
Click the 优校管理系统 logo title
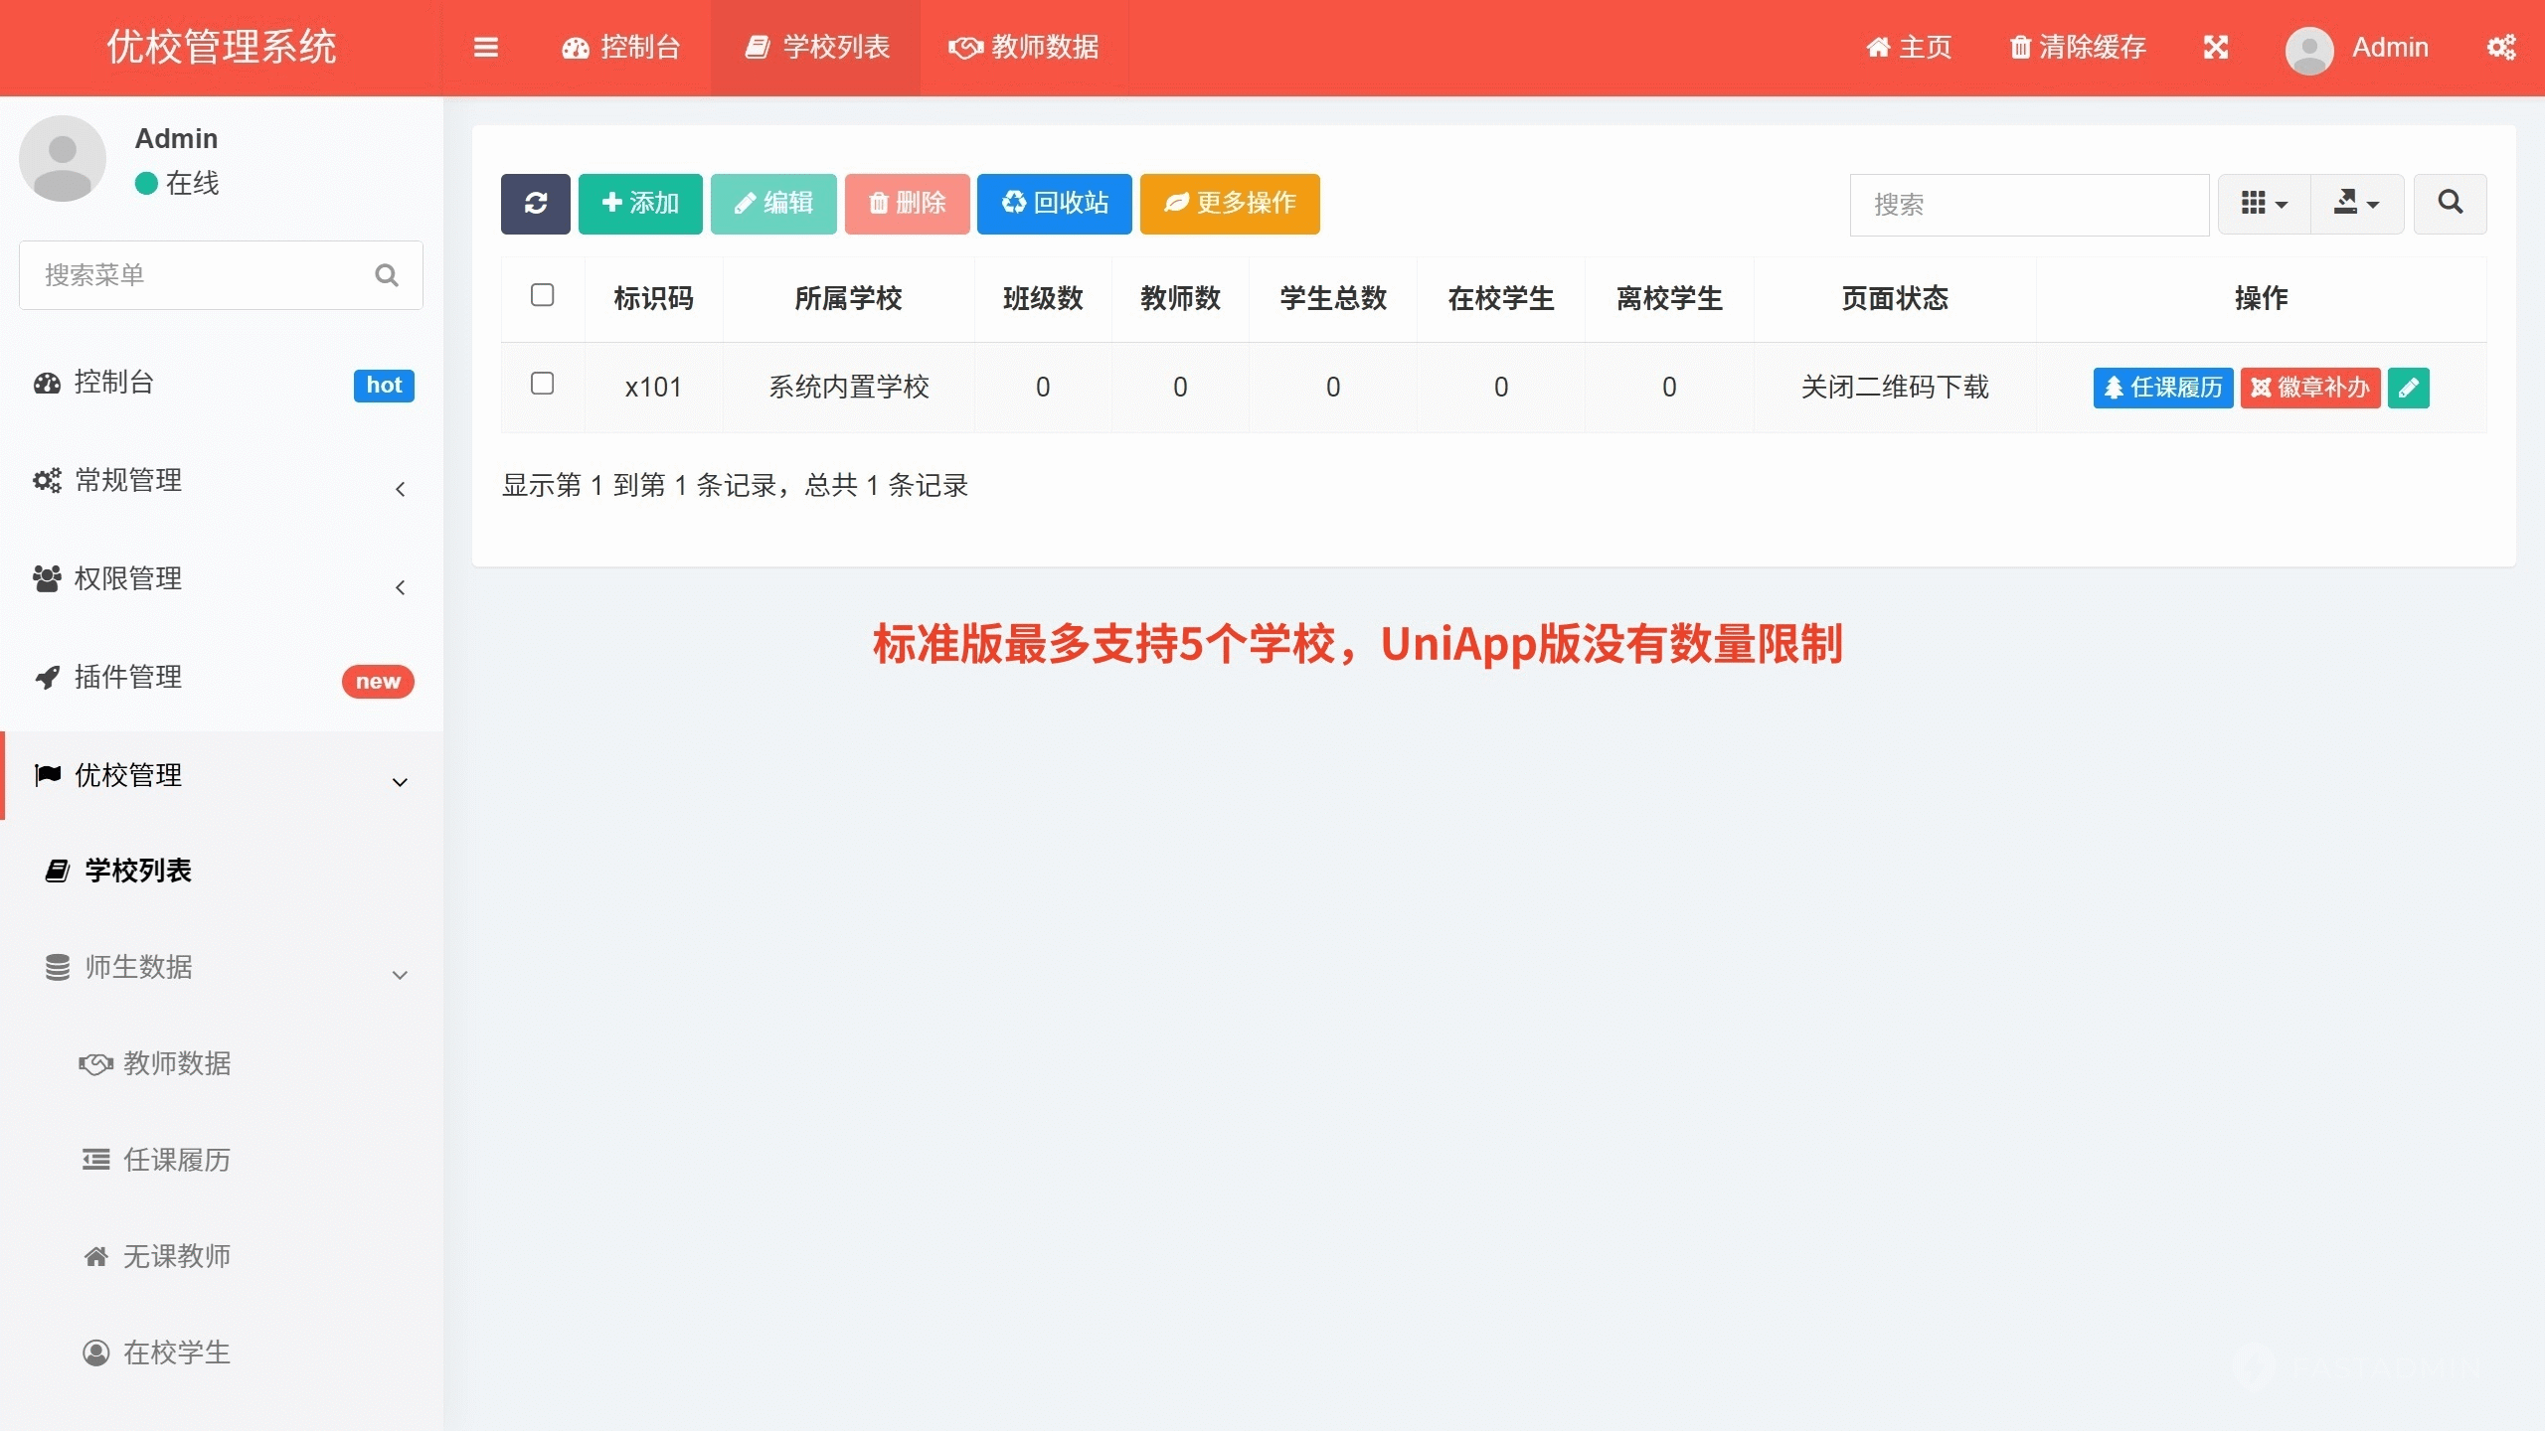coord(222,48)
